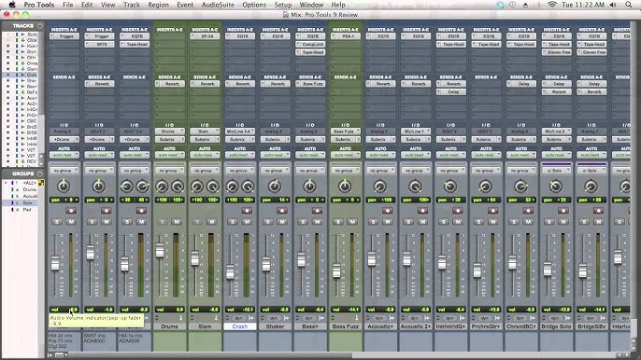Record-arm the Crash track
Viewport: 641px width, 360px height.
pos(247,211)
